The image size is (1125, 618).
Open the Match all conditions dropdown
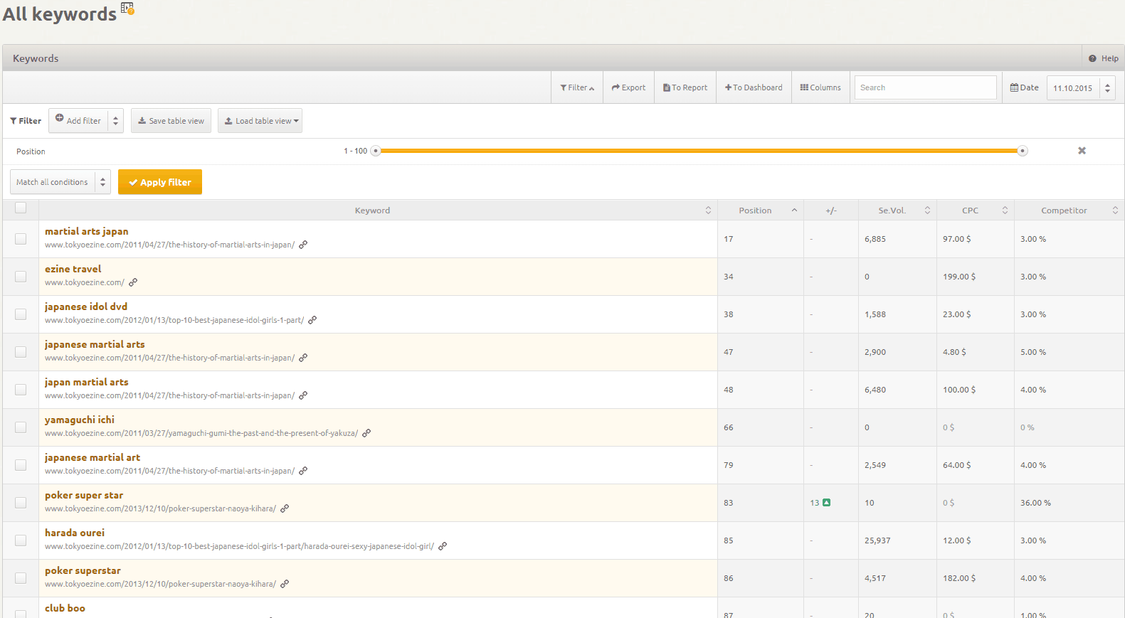60,182
